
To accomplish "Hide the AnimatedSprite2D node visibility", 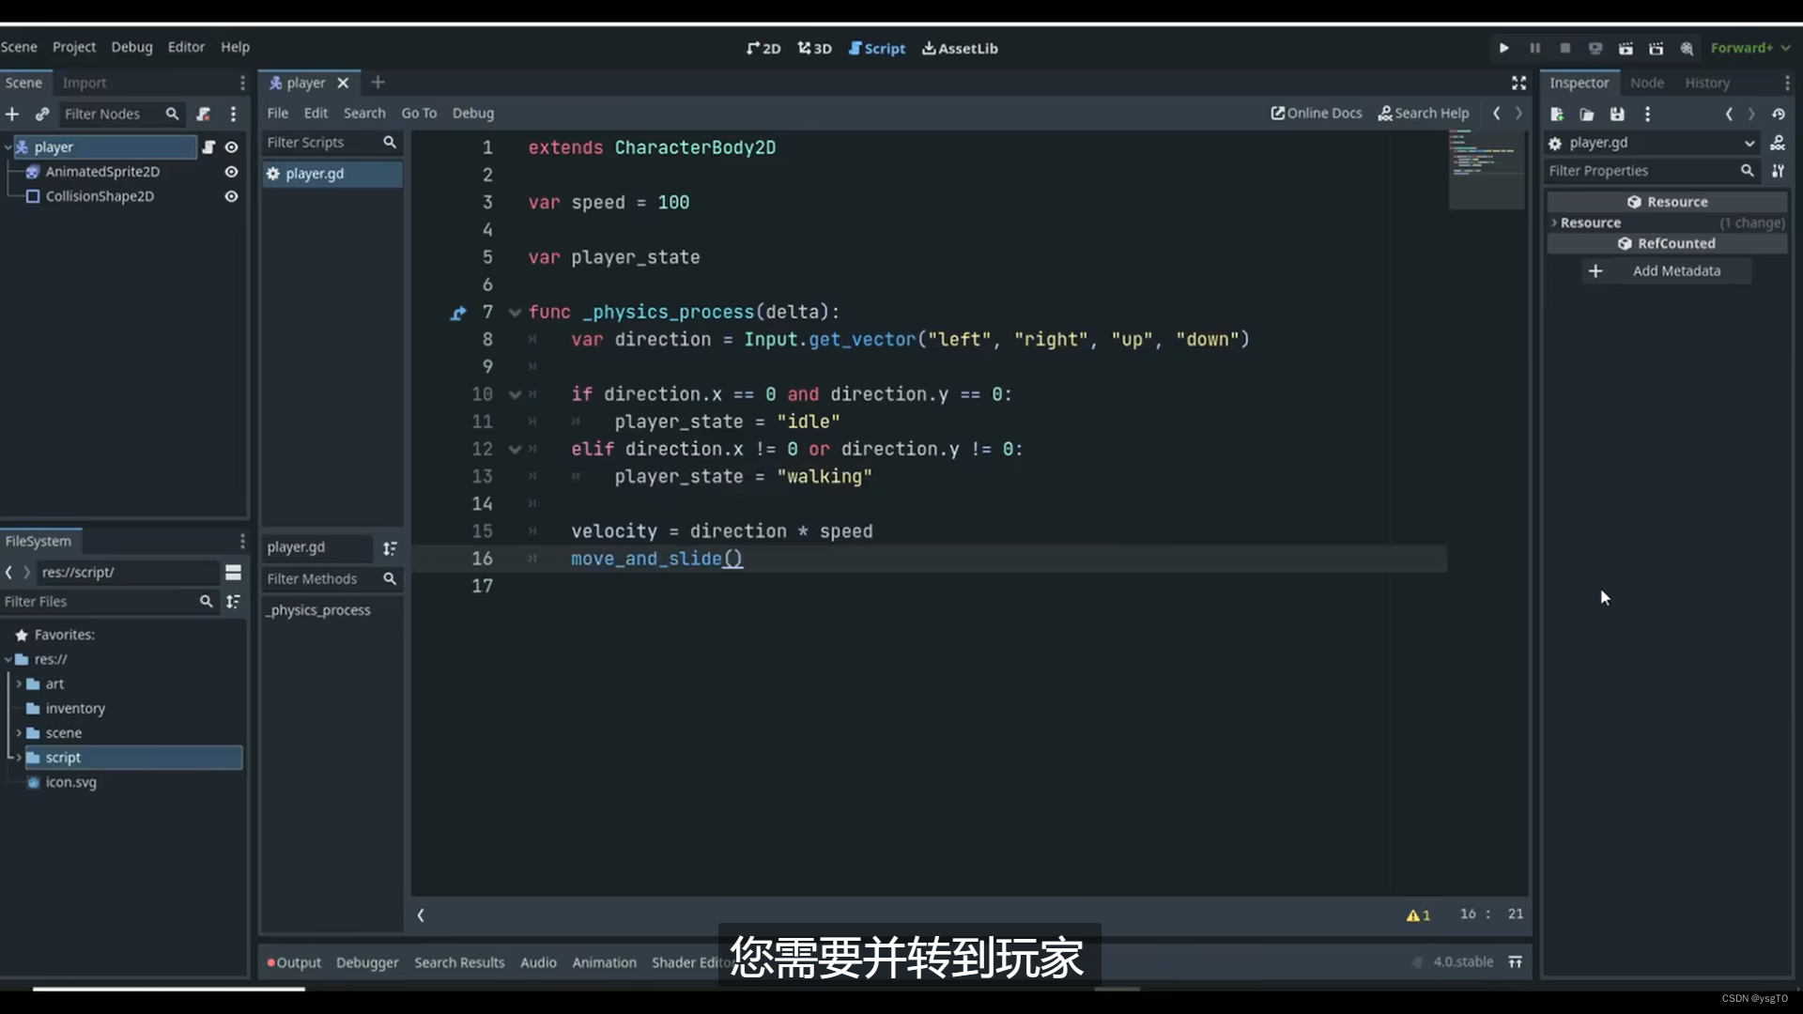I will point(231,172).
